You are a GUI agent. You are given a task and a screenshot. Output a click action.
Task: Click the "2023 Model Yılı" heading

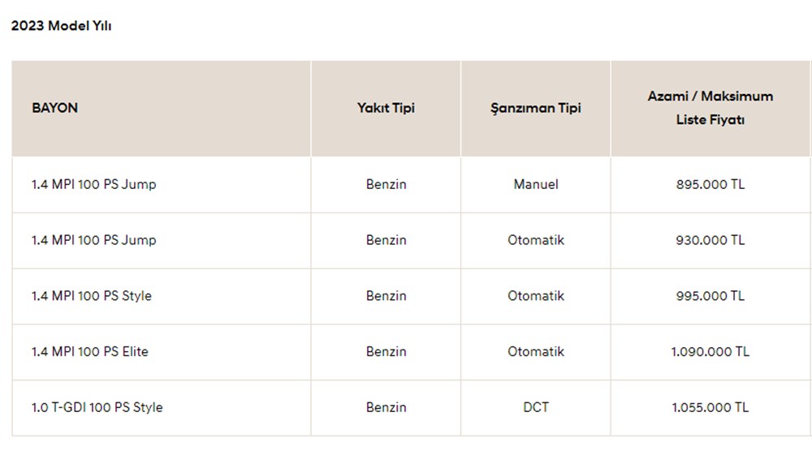(x=61, y=26)
